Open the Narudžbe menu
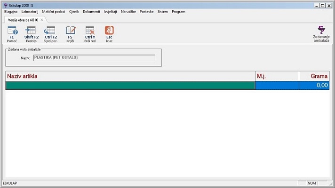 tap(128, 12)
